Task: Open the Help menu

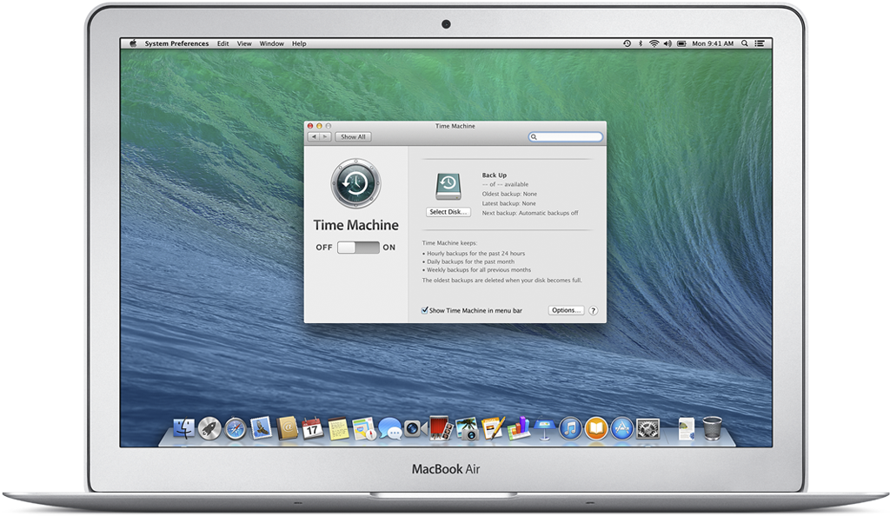Action: [x=299, y=43]
